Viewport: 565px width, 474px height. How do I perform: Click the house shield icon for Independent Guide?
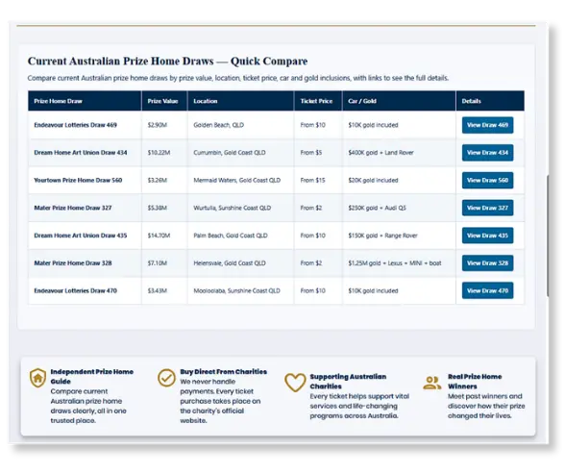[37, 378]
